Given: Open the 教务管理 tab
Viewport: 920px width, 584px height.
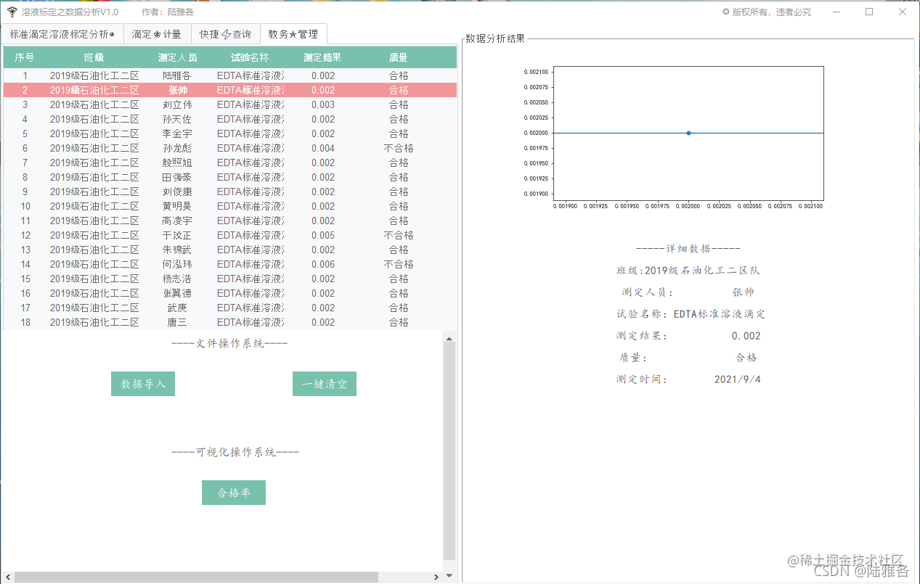Looking at the screenshot, I should pos(293,33).
